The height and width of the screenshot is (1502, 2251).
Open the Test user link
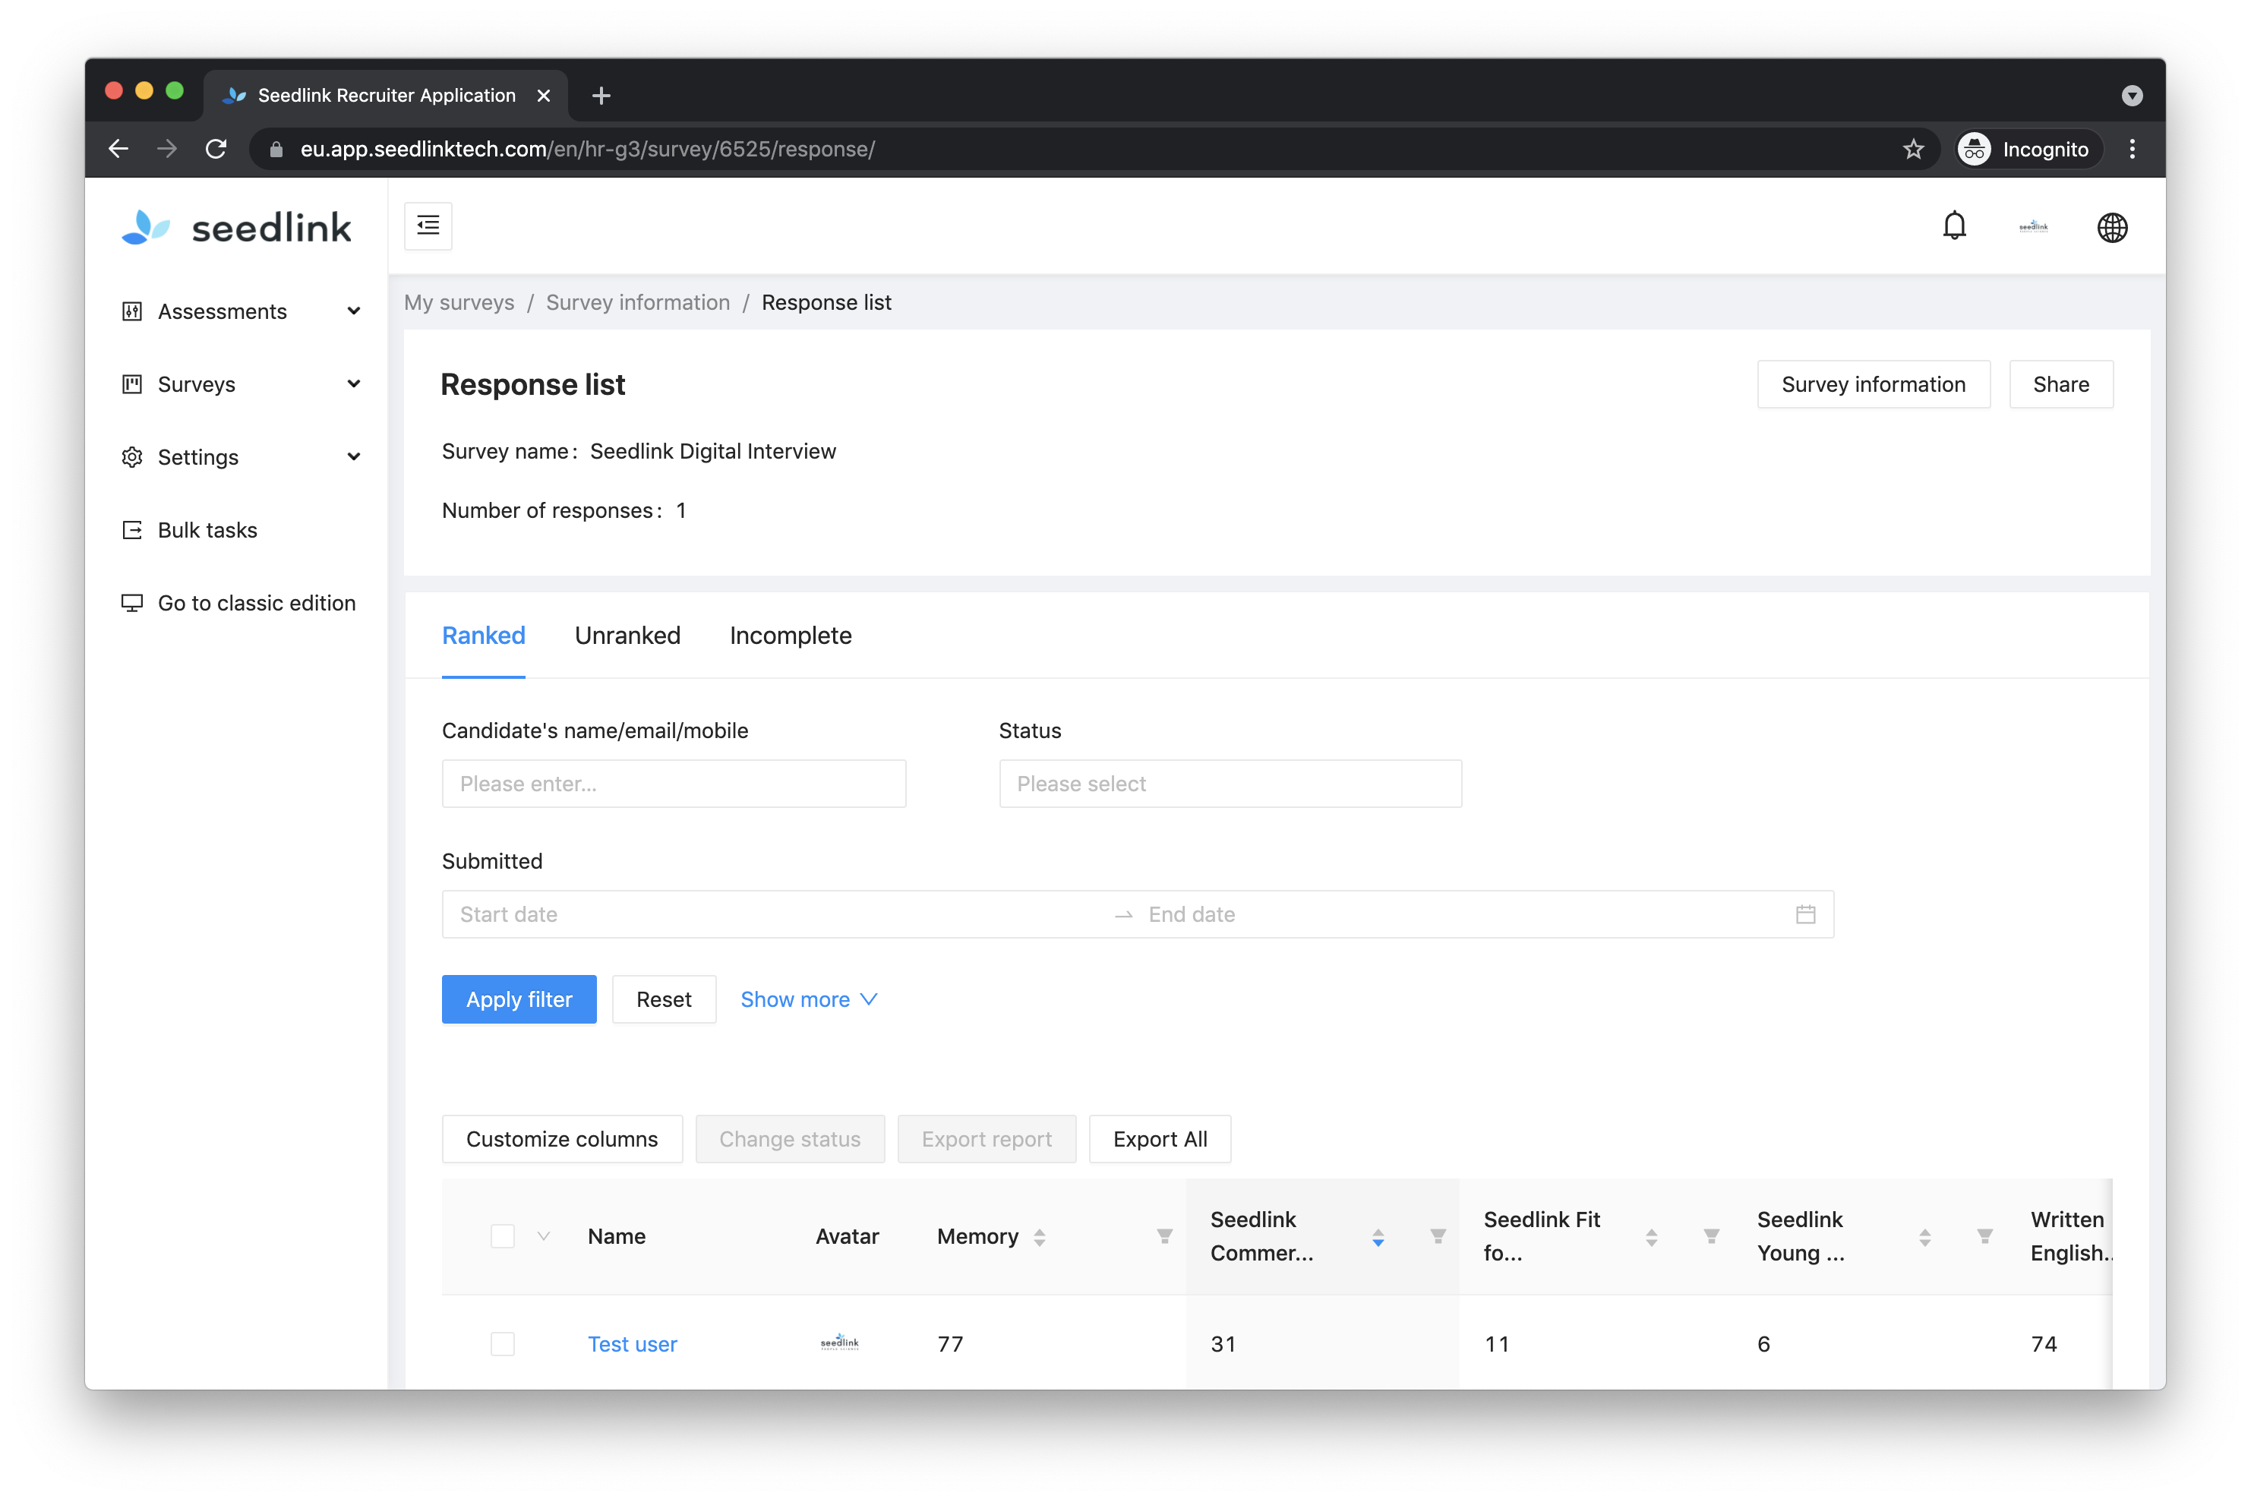click(x=632, y=1343)
